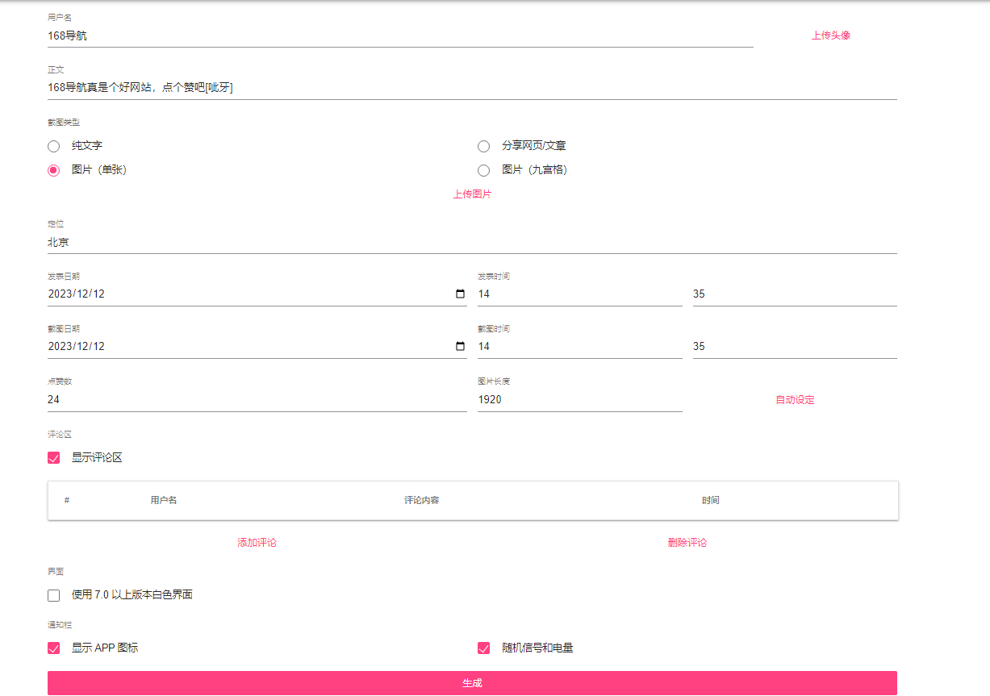
Task: Click 删除评论 to remove a comment
Action: 687,543
